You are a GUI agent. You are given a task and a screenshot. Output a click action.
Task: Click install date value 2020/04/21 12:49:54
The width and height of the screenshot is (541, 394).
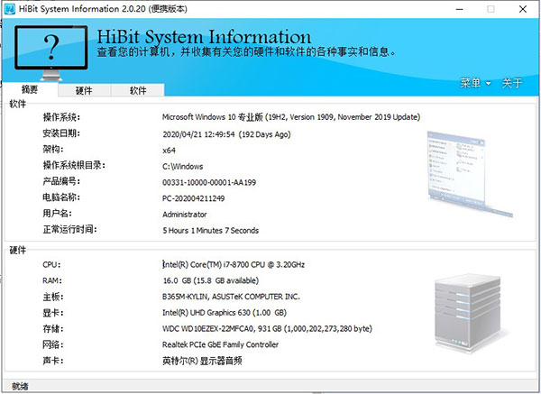[x=226, y=134]
